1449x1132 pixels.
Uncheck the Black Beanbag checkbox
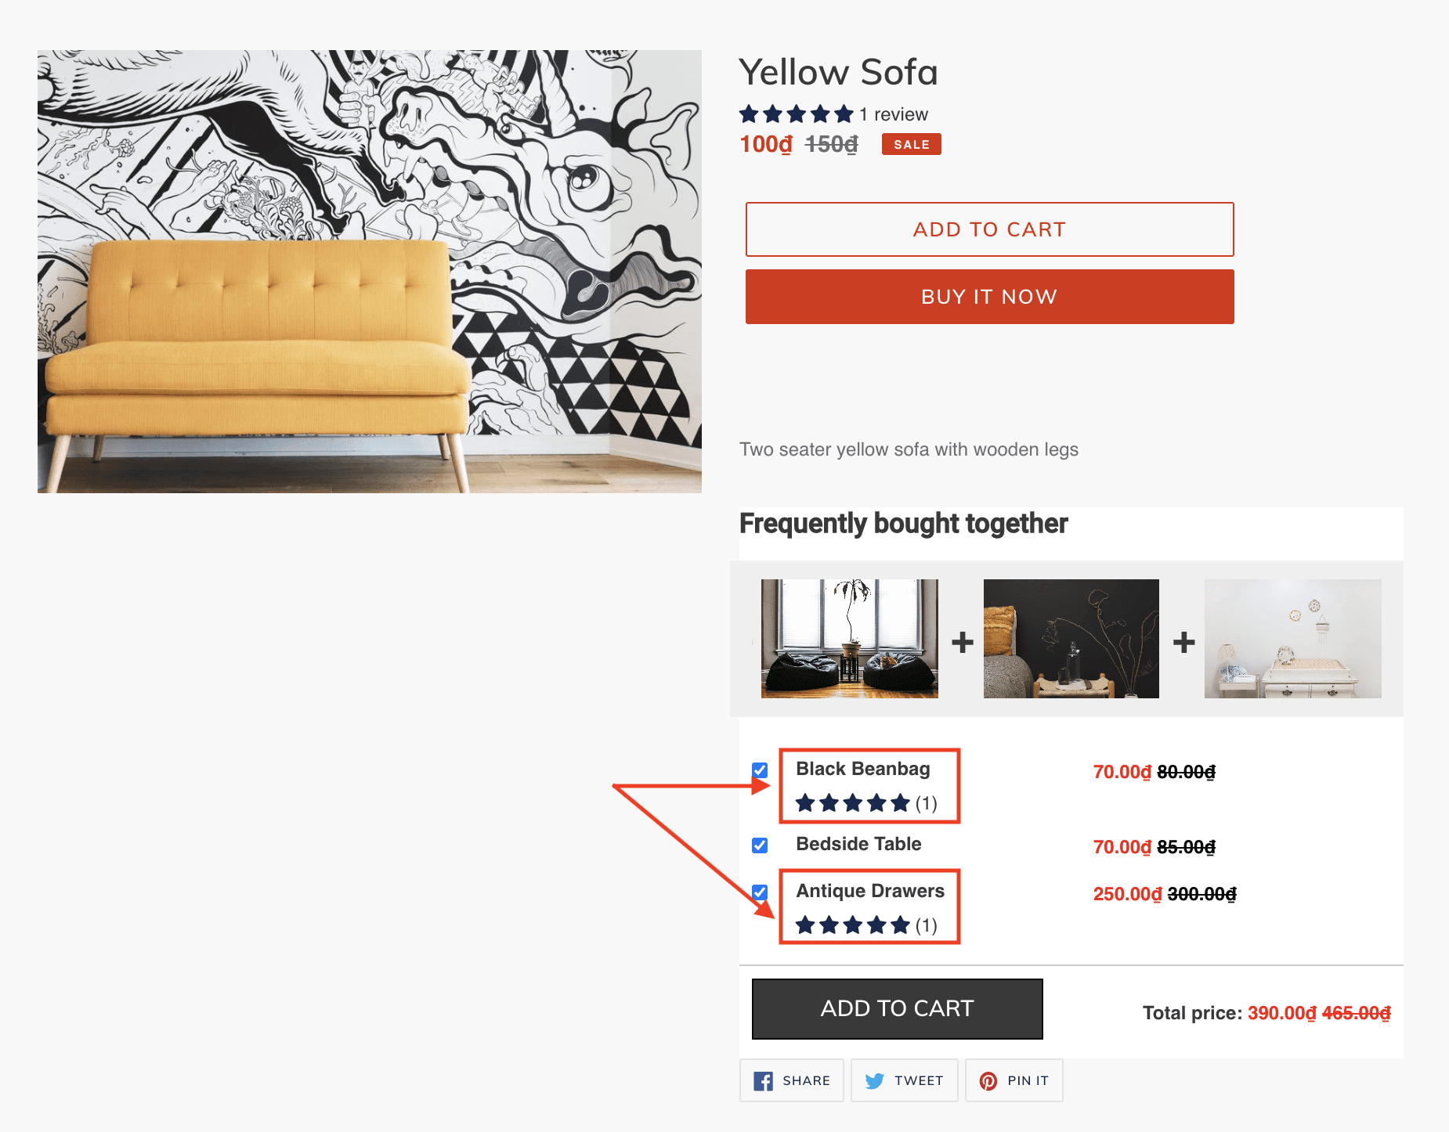pos(760,770)
